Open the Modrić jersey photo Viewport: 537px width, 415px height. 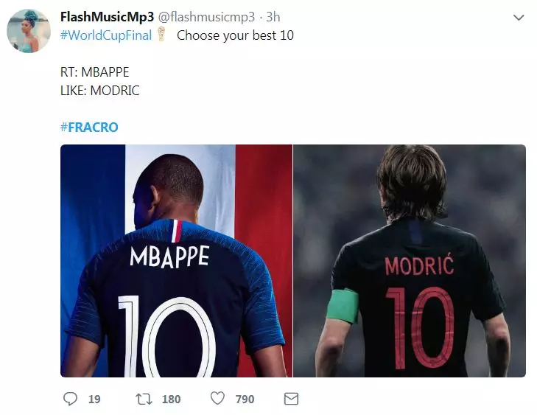pos(410,261)
